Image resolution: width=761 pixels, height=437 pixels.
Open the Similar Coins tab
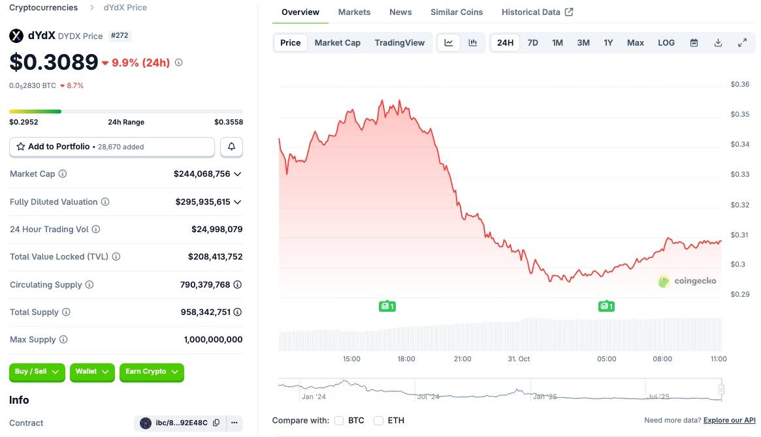[457, 12]
